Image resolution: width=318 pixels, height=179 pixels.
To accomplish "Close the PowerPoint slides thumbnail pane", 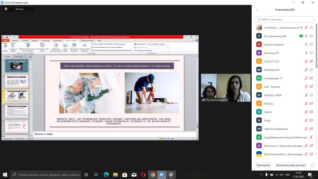I will (31, 56).
